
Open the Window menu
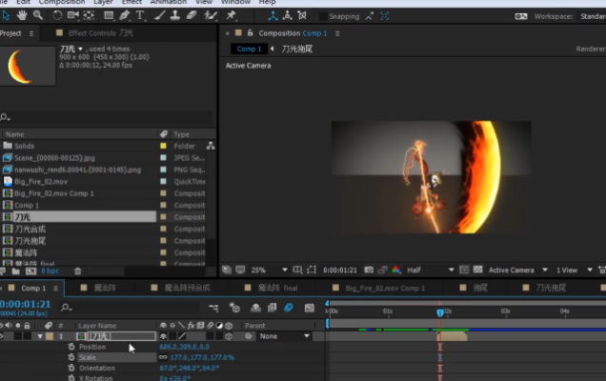[x=235, y=2]
